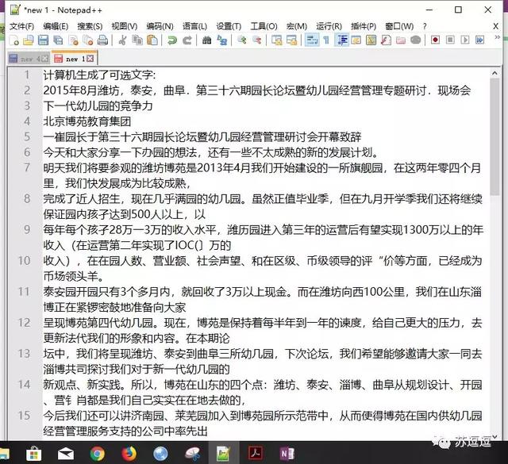The image size is (508, 464).
Task: Open the 宏(M) menu
Action: click(297, 26)
